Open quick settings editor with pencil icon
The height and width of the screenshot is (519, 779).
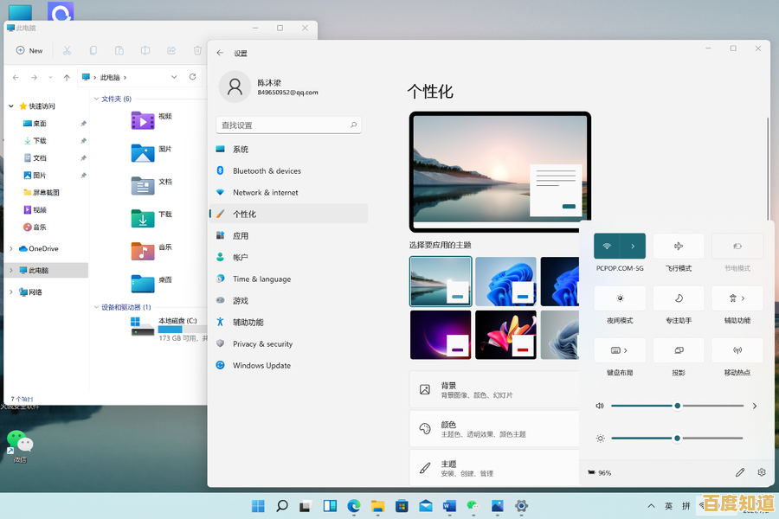coord(740,472)
